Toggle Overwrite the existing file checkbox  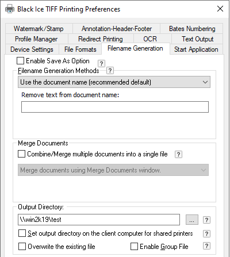pos(22,246)
